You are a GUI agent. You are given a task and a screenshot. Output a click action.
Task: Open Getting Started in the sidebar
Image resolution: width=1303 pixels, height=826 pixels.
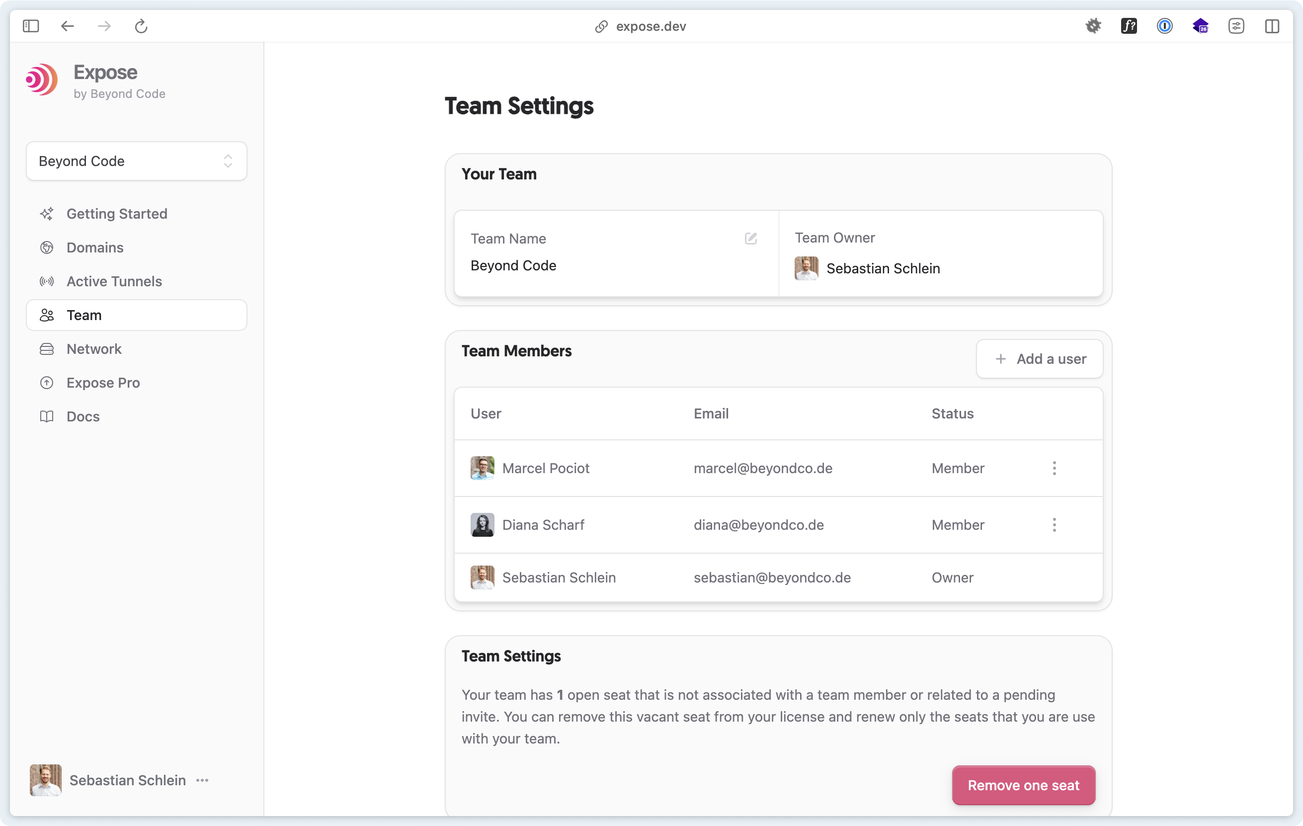pos(136,214)
